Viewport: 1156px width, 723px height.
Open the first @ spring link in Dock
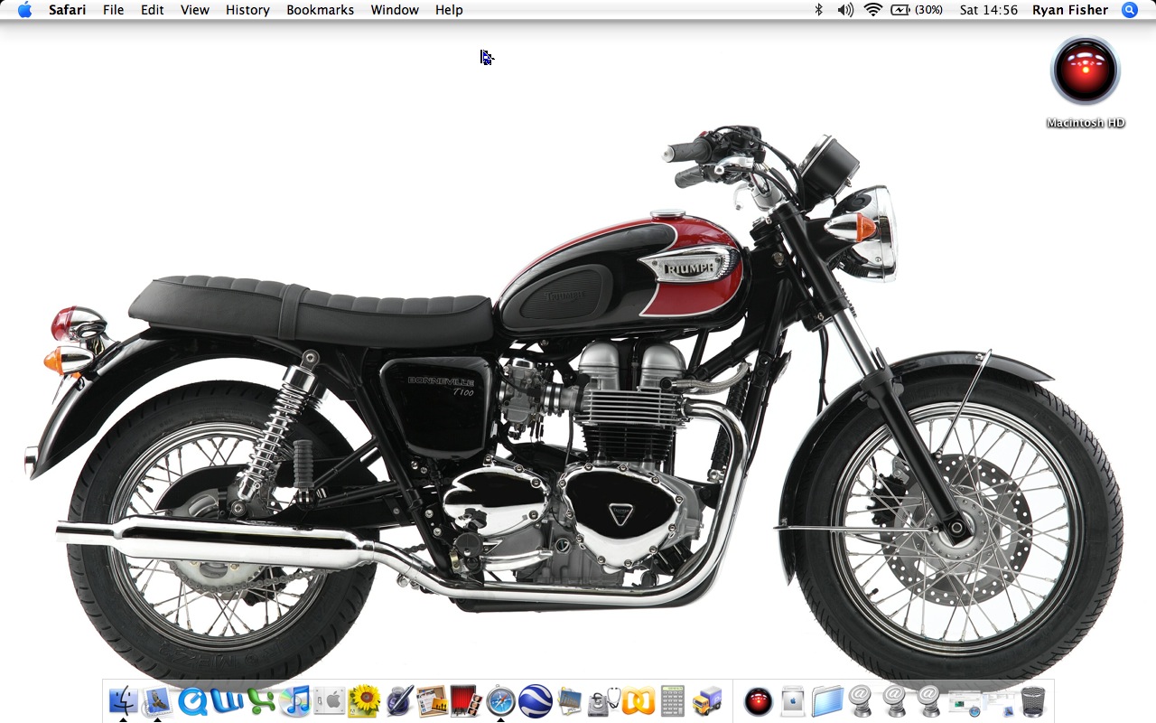862,701
